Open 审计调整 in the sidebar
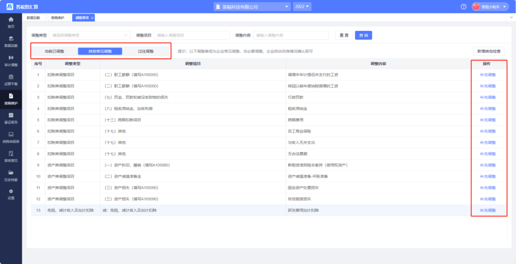 click(x=11, y=61)
